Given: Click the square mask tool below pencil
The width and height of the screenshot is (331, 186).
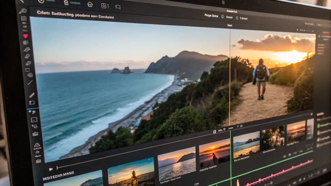Looking at the screenshot, I should [32, 103].
